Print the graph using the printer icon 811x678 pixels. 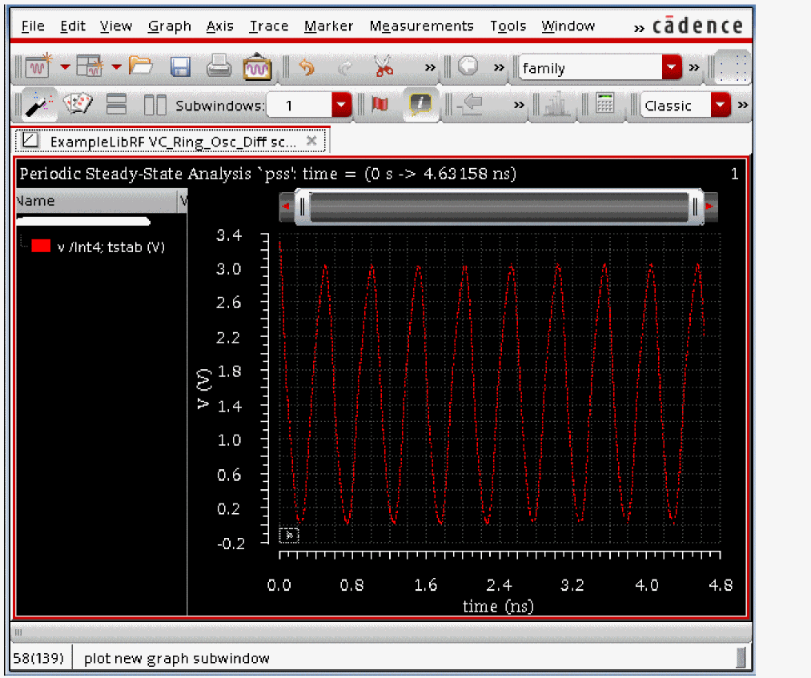219,68
